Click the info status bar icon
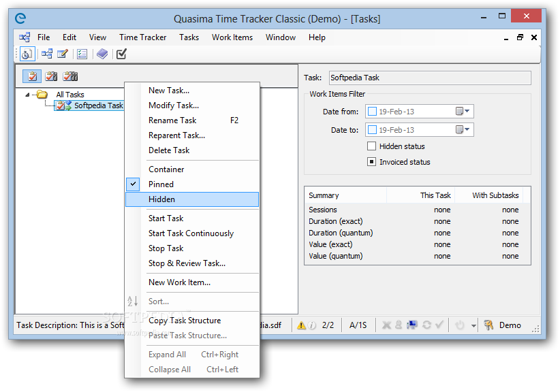Viewport: 560px width, 392px height. click(x=312, y=325)
